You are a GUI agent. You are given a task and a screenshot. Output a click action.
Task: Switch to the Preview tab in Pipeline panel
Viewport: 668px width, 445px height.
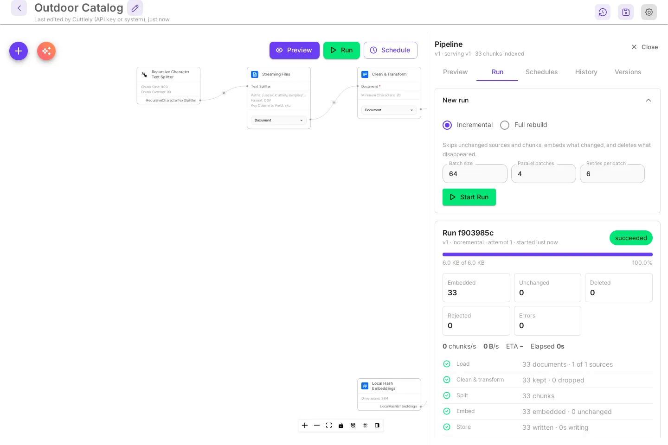[x=456, y=72]
